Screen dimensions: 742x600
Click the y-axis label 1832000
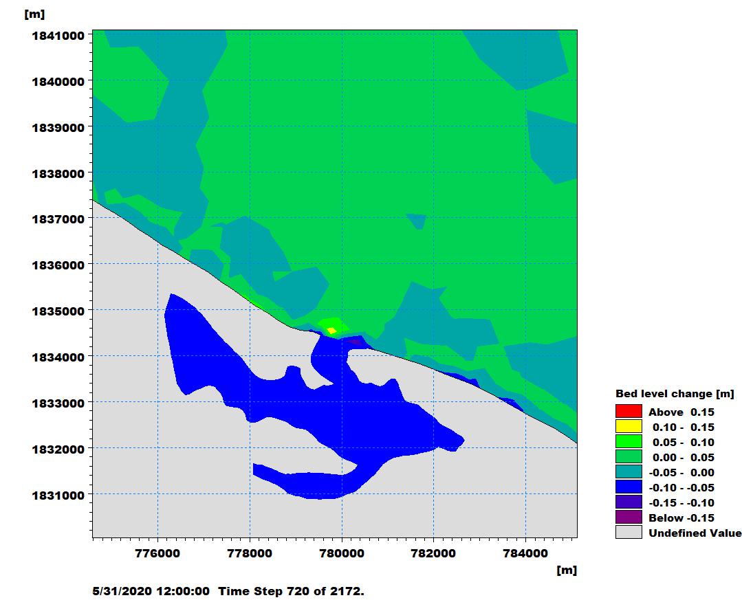click(58, 449)
